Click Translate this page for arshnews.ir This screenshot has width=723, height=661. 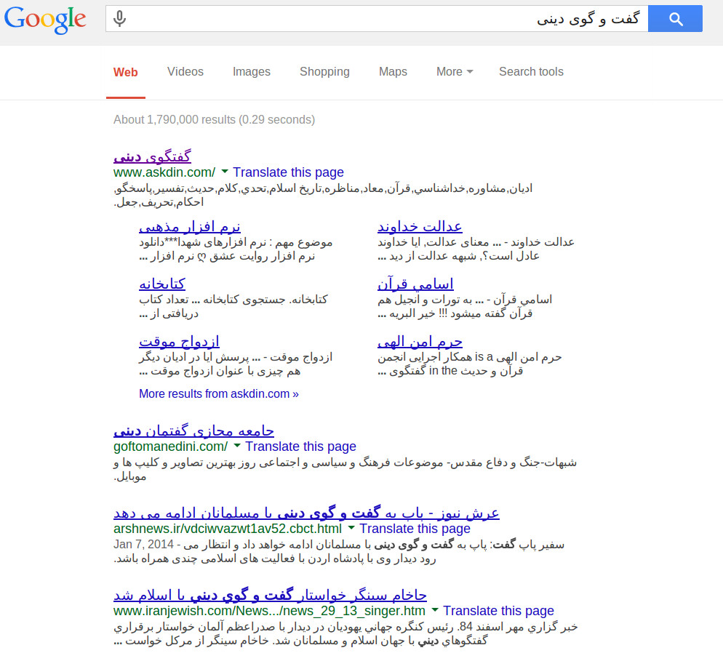[415, 529]
